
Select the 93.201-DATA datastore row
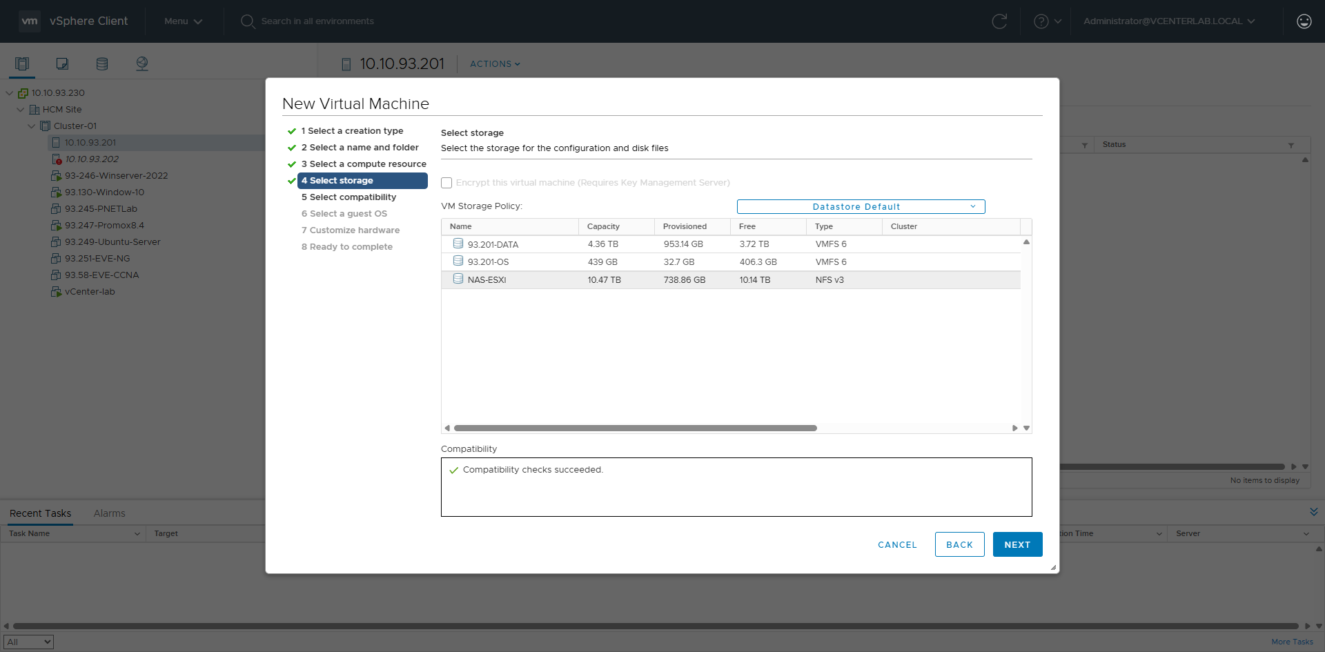point(493,244)
